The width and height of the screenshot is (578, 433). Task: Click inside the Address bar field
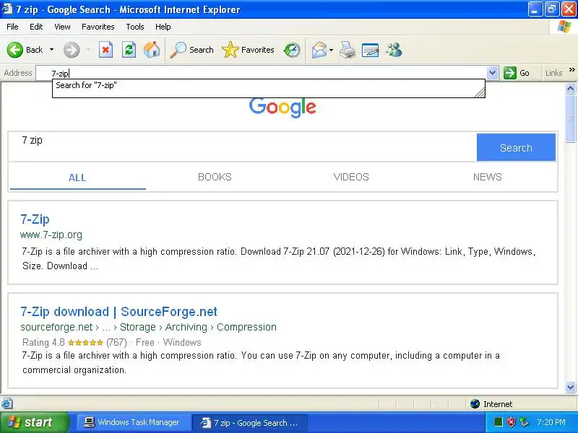coord(262,73)
